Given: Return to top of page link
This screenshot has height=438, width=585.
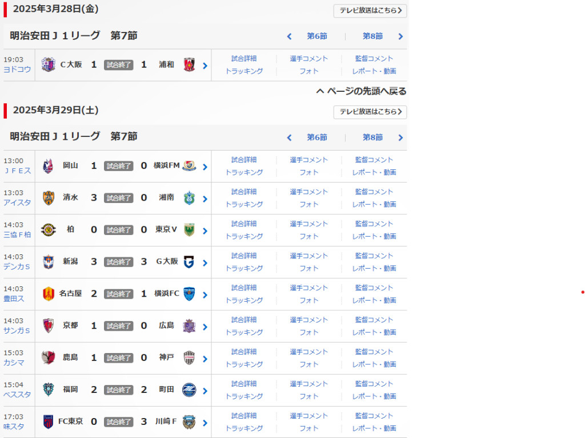Looking at the screenshot, I should pos(362,91).
